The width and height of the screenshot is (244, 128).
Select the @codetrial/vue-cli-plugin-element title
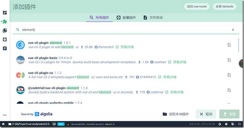pos(54,88)
